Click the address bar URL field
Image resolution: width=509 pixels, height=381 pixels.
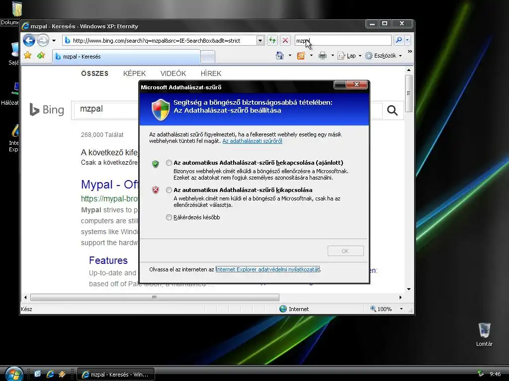pyautogui.click(x=160, y=41)
